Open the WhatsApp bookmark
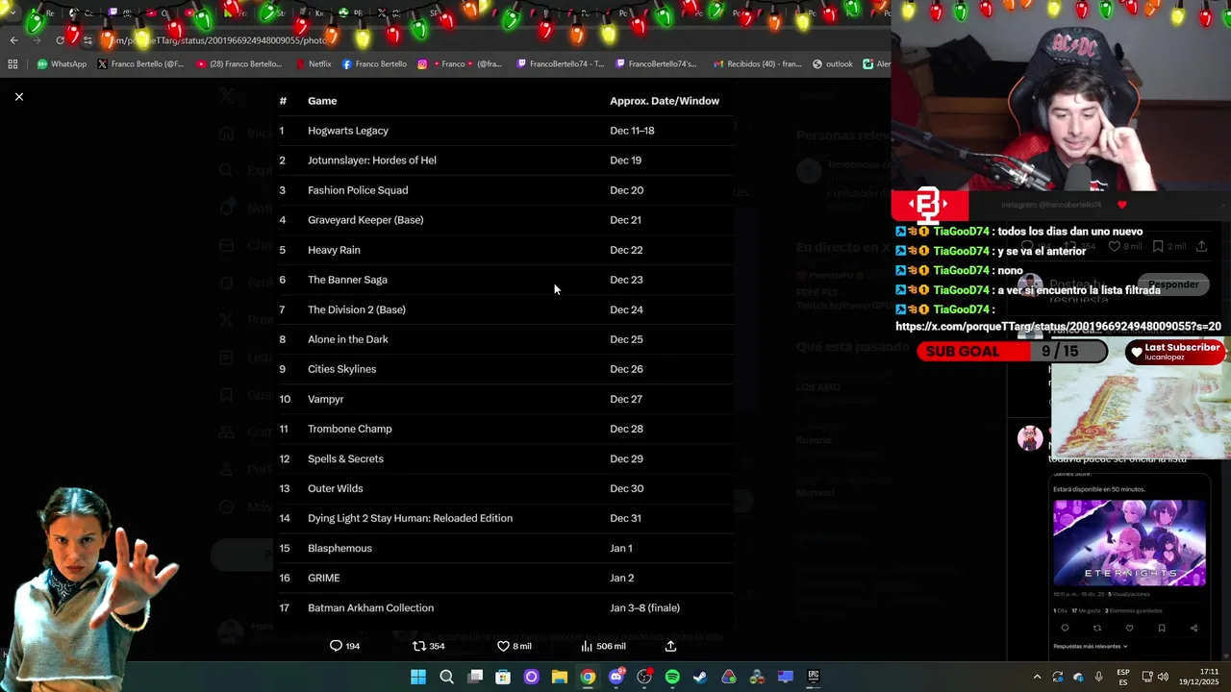The width and height of the screenshot is (1231, 692). [x=62, y=64]
